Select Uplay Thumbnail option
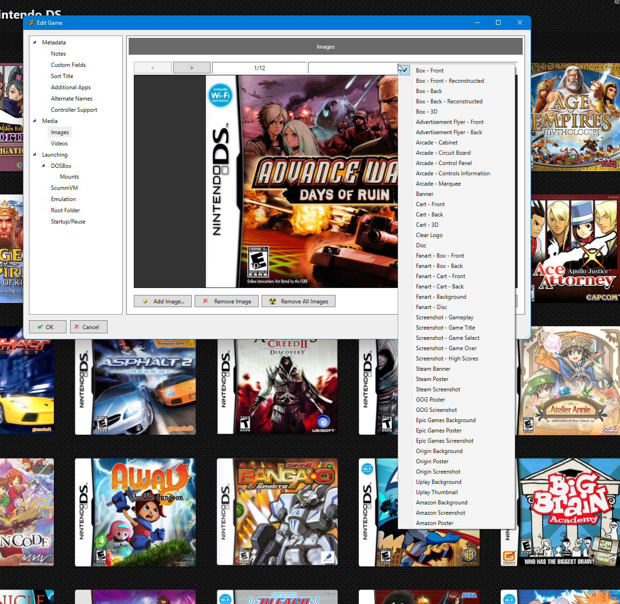 (457, 492)
